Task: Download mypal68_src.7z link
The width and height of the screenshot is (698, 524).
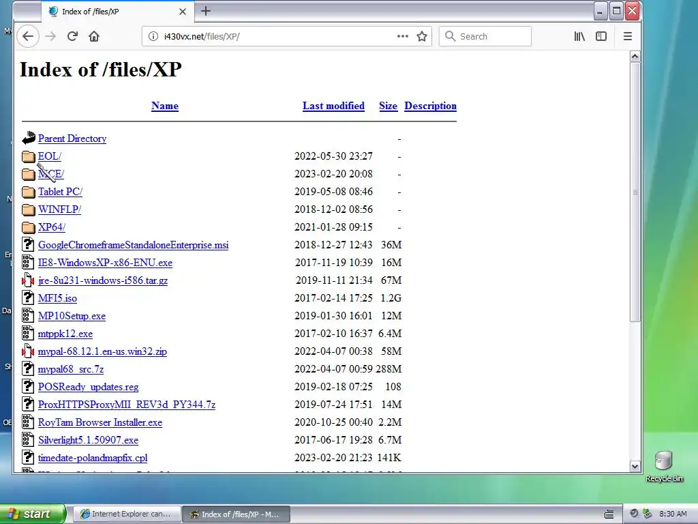Action: [71, 369]
